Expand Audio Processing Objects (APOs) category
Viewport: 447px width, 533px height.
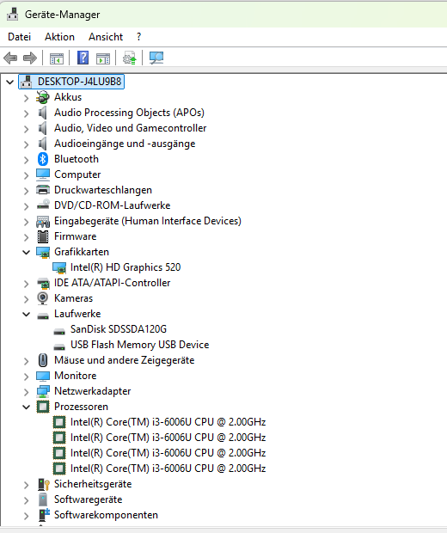click(x=26, y=113)
